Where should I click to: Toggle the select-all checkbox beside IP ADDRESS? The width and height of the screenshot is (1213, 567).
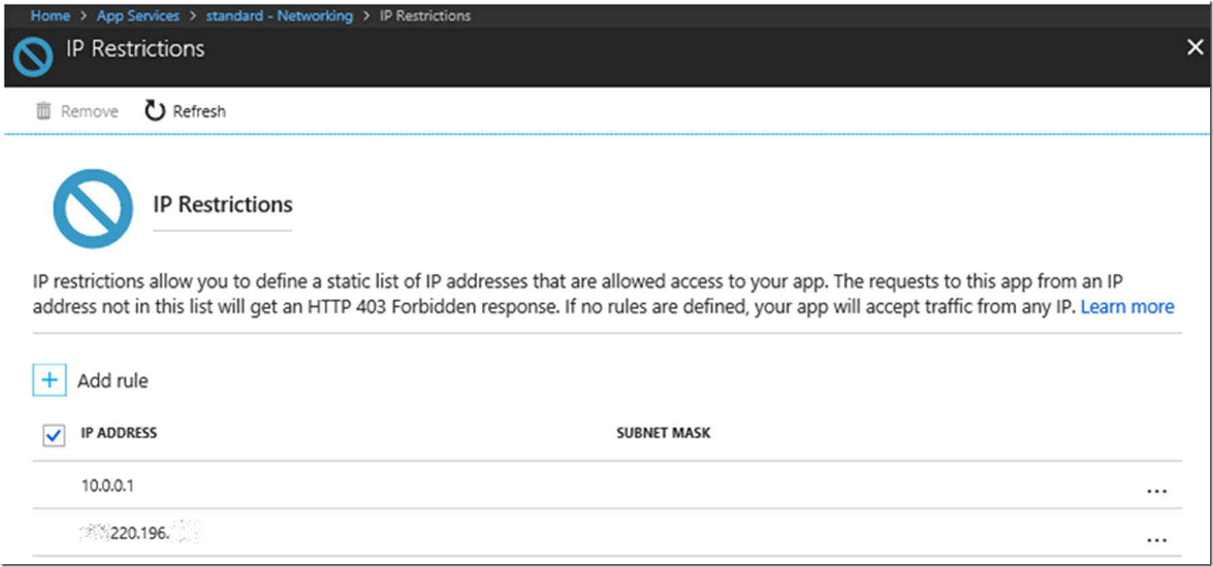(54, 435)
